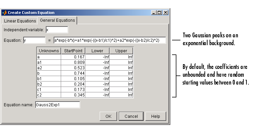Screen dimensions: 256x128
Task: Close the Create Custom Equation dialog
Action: (x=166, y=13)
